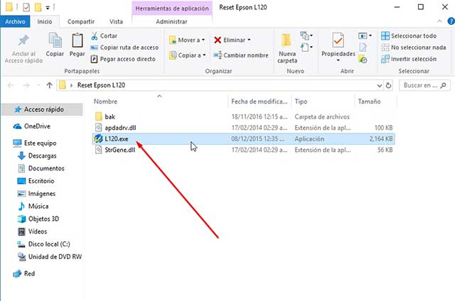
Task: Click Copiar ruta de acceso
Action: click(x=124, y=48)
